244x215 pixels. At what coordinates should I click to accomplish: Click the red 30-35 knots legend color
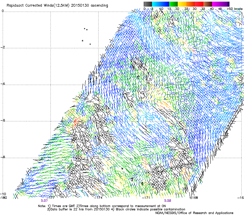[x=199, y=4]
